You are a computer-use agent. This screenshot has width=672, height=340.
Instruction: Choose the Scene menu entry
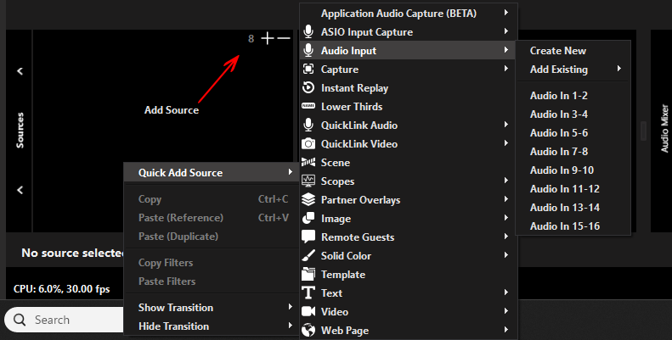(409, 163)
